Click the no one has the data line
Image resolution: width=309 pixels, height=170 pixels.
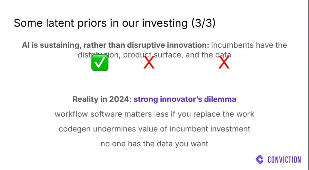154,144
